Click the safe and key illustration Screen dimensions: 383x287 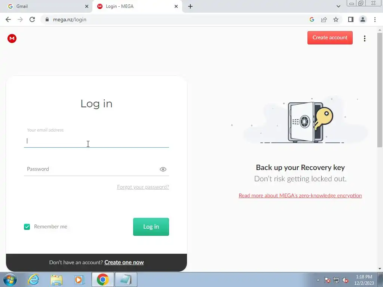pyautogui.click(x=310, y=122)
